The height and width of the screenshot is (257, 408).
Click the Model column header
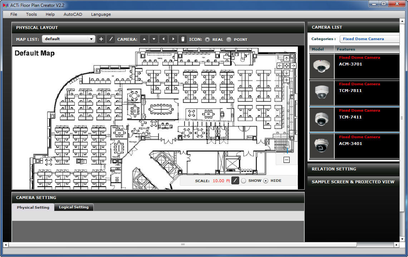point(321,49)
